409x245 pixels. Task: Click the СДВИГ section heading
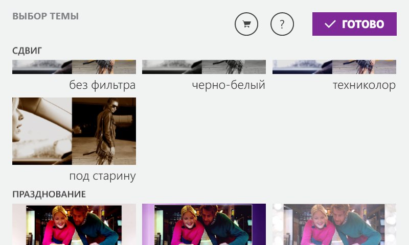(27, 51)
